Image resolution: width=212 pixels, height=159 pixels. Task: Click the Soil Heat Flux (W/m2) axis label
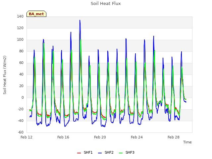click(5, 75)
